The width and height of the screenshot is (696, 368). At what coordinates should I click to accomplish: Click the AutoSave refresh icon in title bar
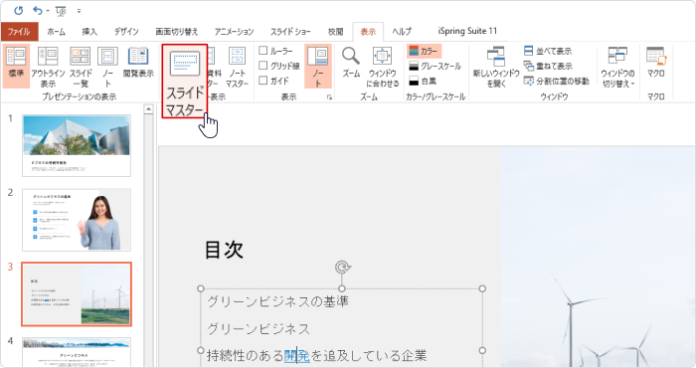(18, 10)
